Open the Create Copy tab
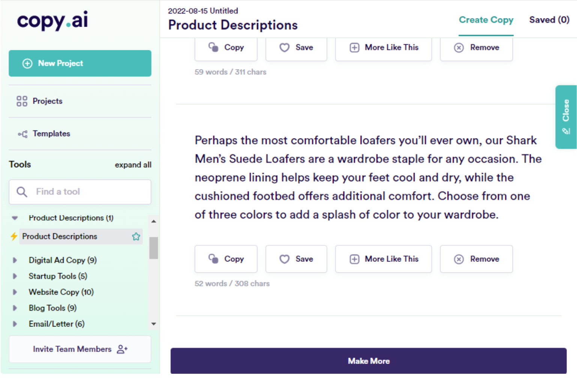Image resolution: width=577 pixels, height=382 pixels. tap(486, 20)
